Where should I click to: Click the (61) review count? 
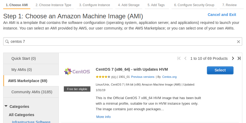coord(114,77)
